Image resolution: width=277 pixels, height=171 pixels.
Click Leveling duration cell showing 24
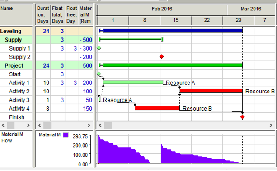43,31
